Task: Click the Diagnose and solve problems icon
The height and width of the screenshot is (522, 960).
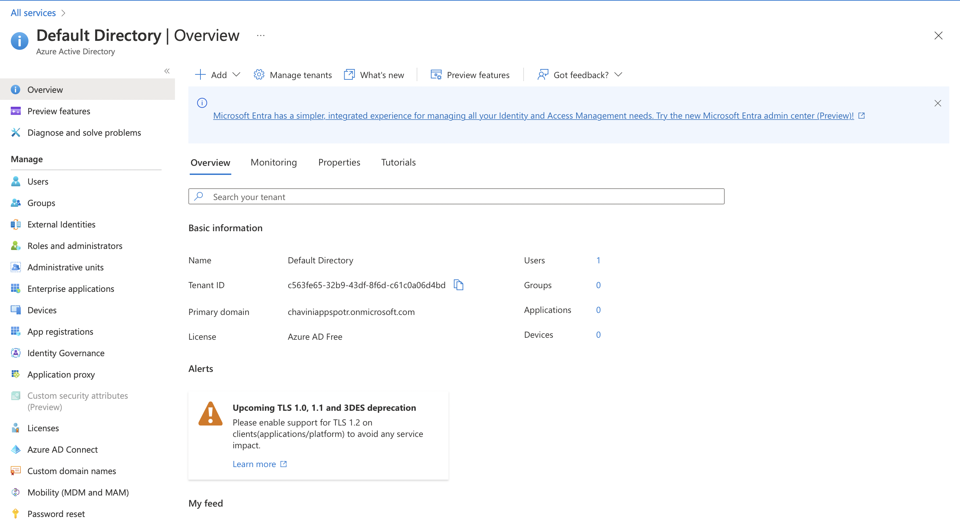Action: (16, 133)
